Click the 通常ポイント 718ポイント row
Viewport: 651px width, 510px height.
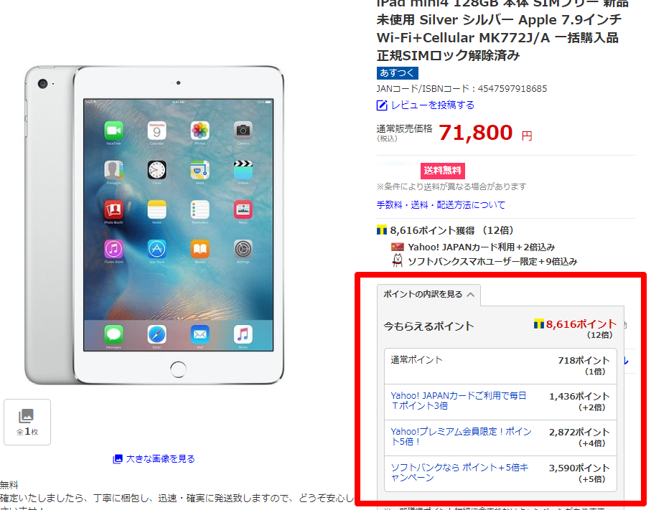click(x=500, y=366)
